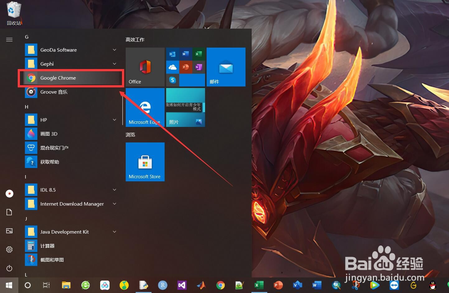The image size is (449, 293).
Task: Click the Cortana search circle on taskbar
Action: (28, 285)
